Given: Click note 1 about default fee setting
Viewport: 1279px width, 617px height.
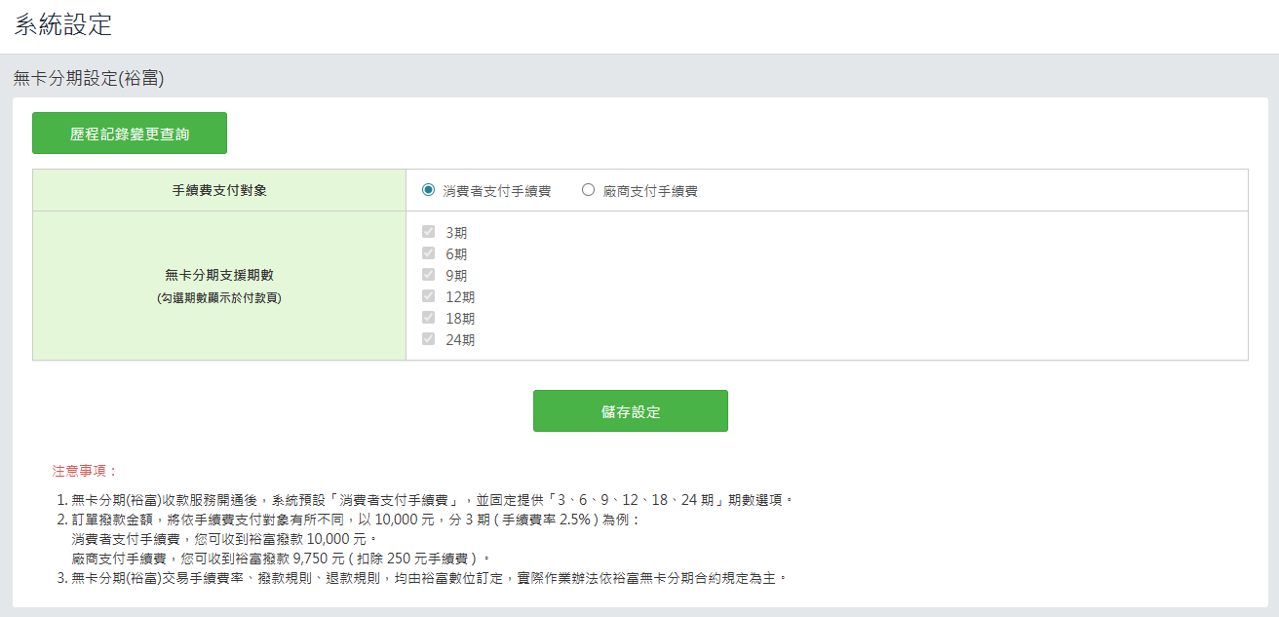Looking at the screenshot, I should pyautogui.click(x=434, y=500).
